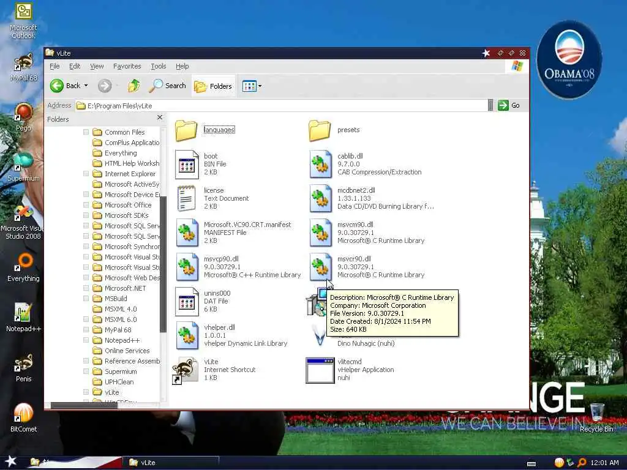
Task: Expand Internet Explorer tree node
Action: click(x=86, y=173)
